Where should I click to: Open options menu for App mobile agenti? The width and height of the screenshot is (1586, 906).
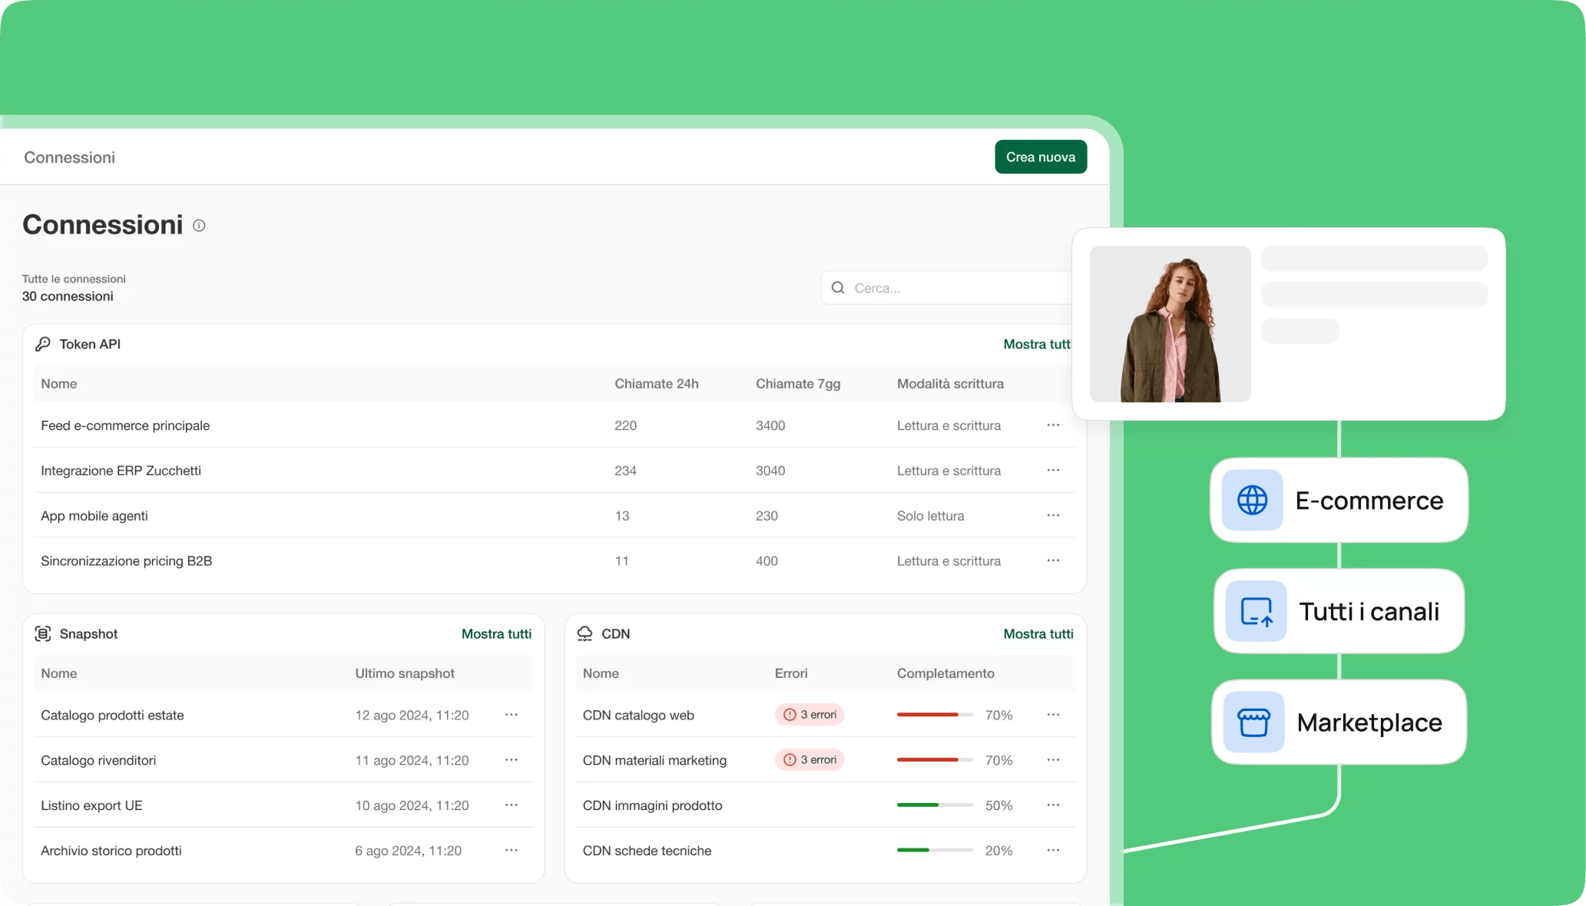(x=1053, y=516)
